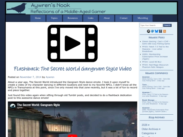The image size is (183, 137).
Task: Open the Topics menu item
Action: [x=54, y=18]
